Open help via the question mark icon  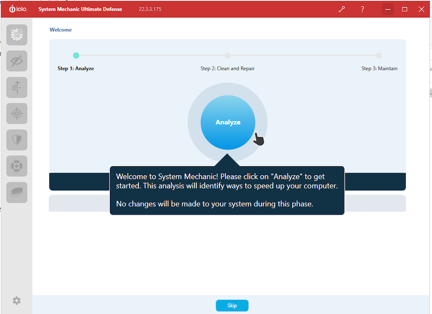click(x=362, y=9)
